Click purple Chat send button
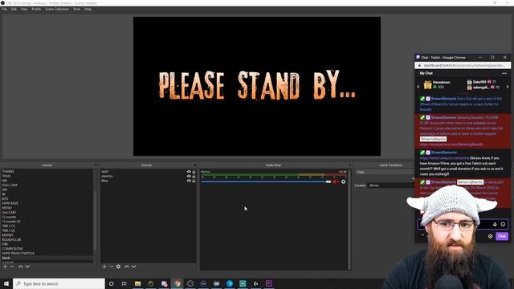514x289 pixels. coord(501,236)
